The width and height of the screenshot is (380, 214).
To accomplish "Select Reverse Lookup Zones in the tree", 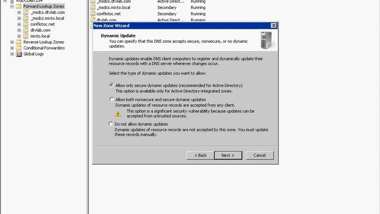I will point(43,42).
